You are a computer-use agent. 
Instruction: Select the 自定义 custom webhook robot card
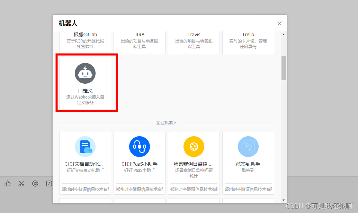[85, 83]
